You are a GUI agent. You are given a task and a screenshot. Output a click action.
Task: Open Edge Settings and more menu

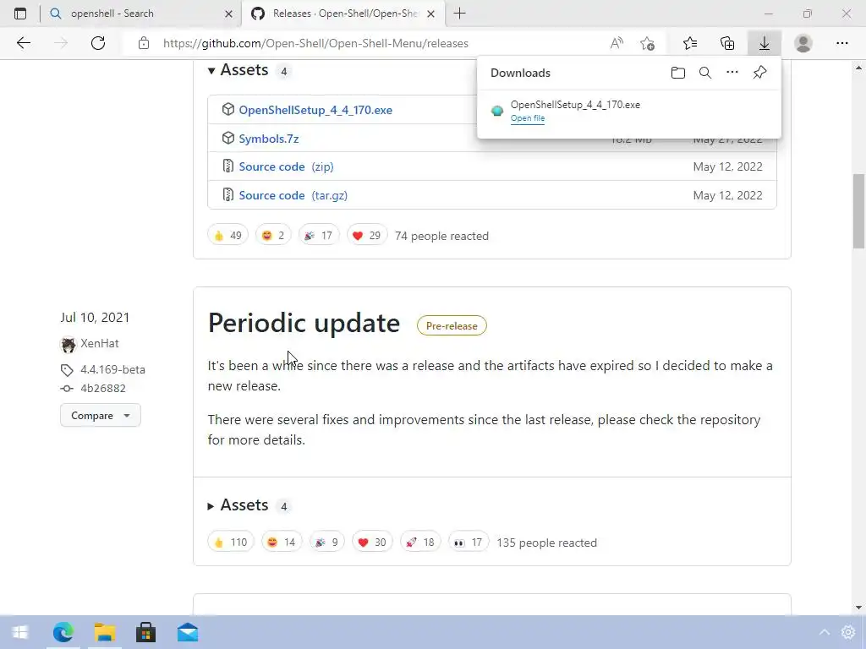tap(841, 43)
